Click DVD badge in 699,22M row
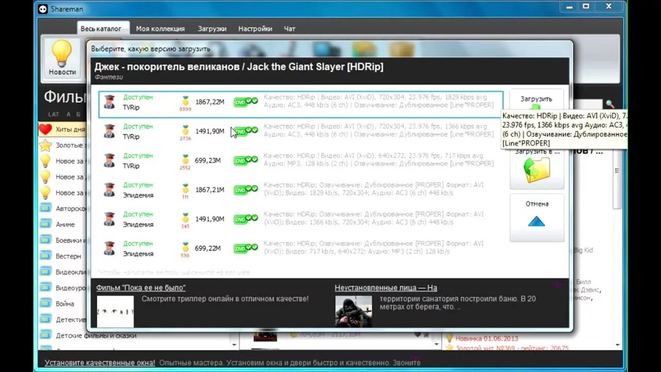The width and height of the screenshot is (661, 372). [x=245, y=248]
